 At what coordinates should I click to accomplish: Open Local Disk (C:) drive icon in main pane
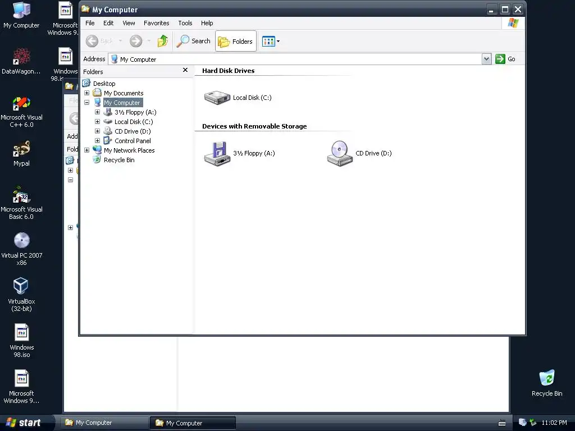217,98
